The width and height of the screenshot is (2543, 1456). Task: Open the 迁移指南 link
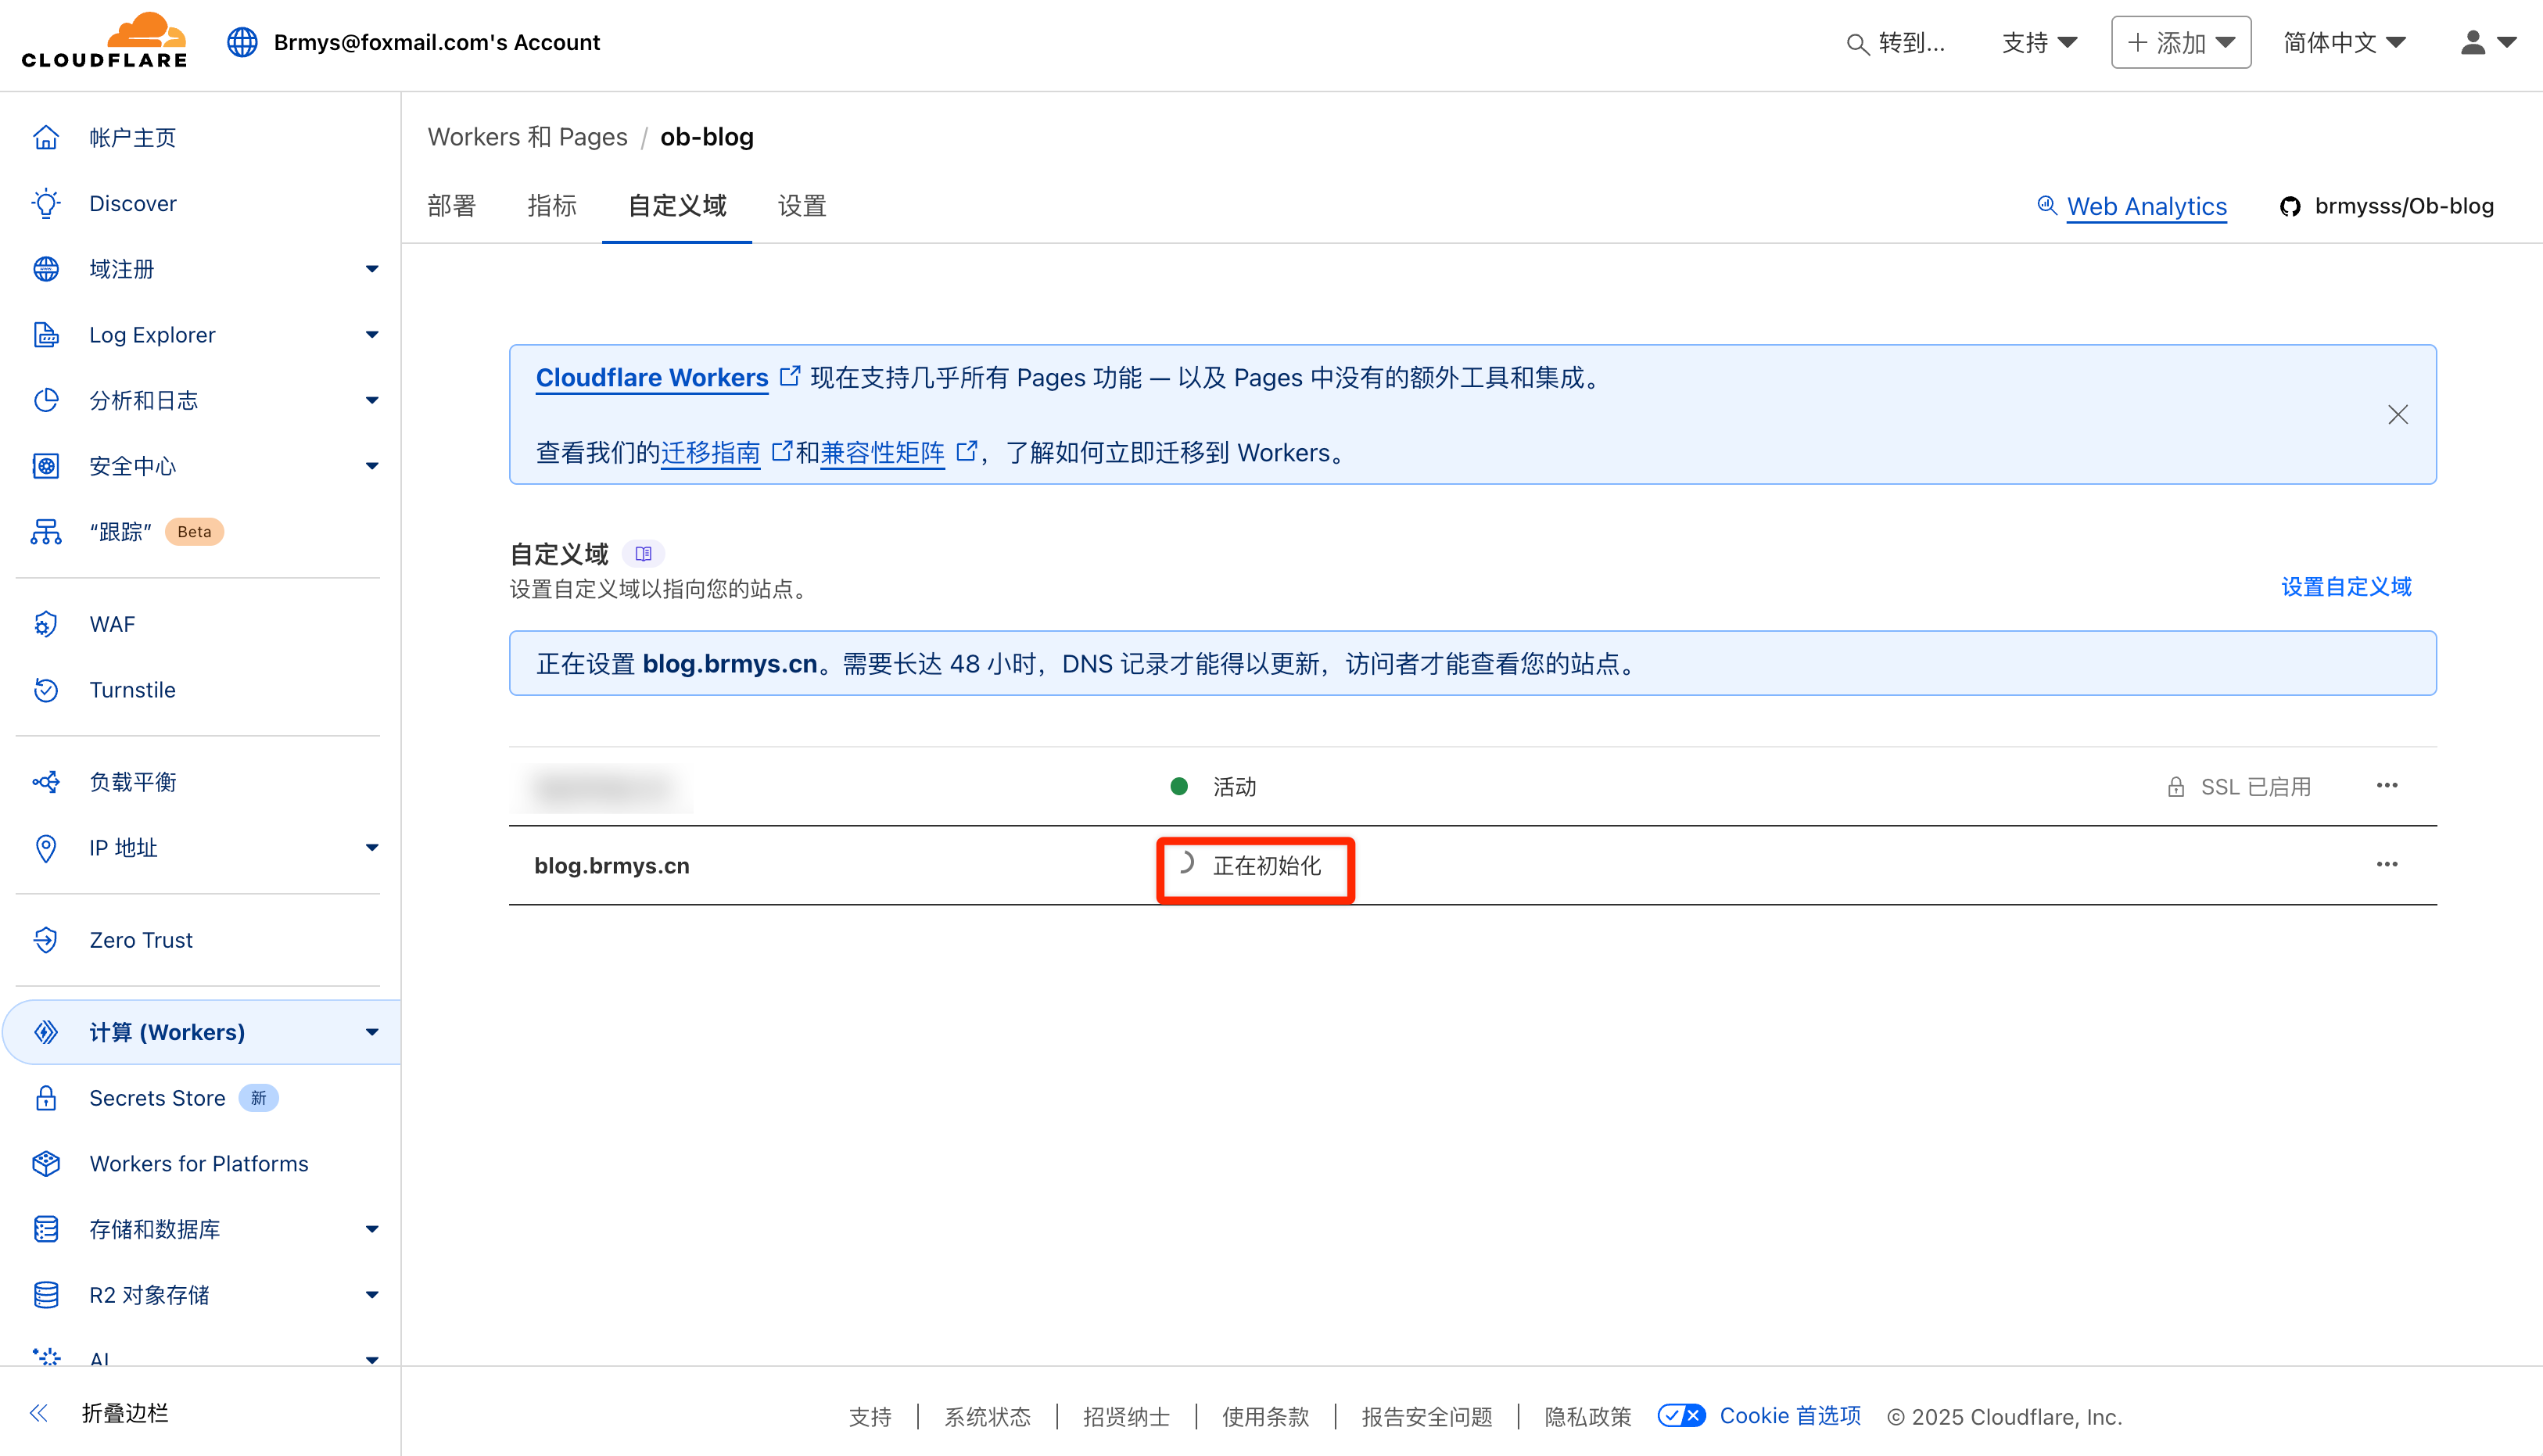(x=710, y=453)
